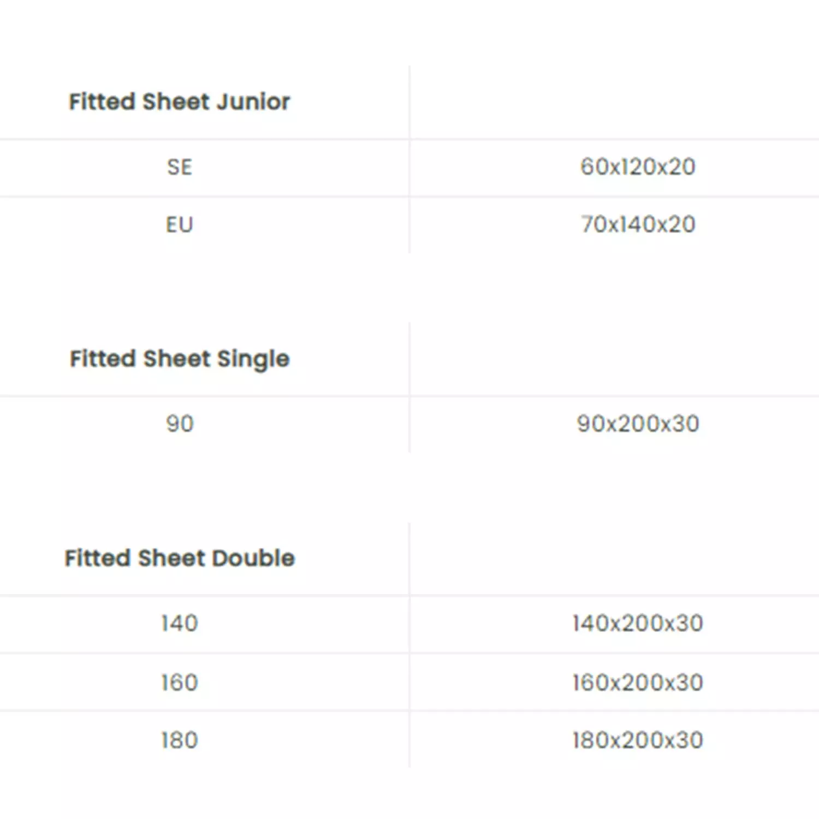Click empty cell beside Fitted Sheet Double heading
This screenshot has width=819, height=819.
[614, 558]
